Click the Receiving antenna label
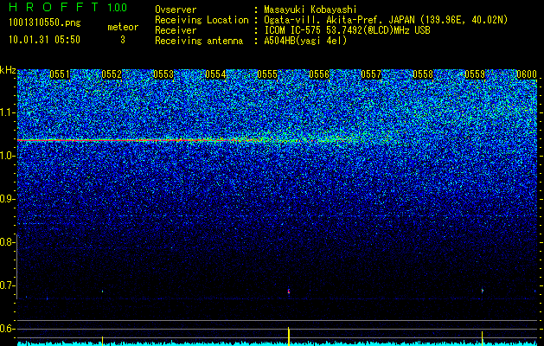The width and height of the screenshot is (544, 346). (199, 41)
